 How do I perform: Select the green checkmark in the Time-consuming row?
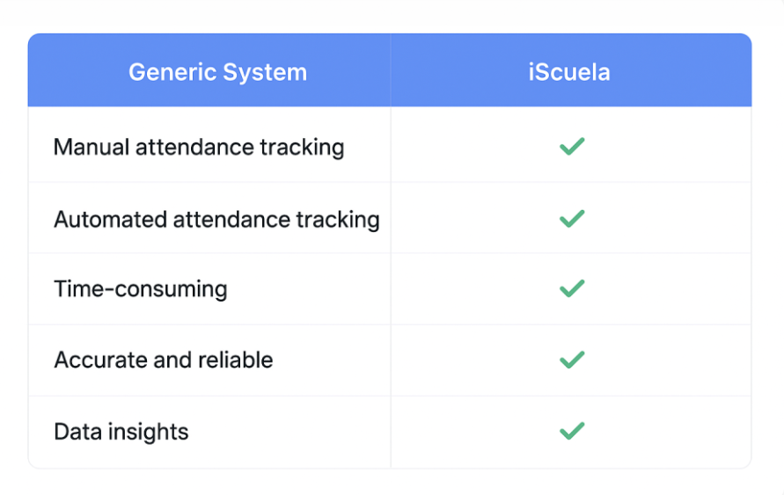(x=572, y=288)
